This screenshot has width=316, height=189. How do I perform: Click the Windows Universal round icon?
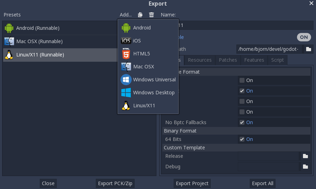click(126, 80)
